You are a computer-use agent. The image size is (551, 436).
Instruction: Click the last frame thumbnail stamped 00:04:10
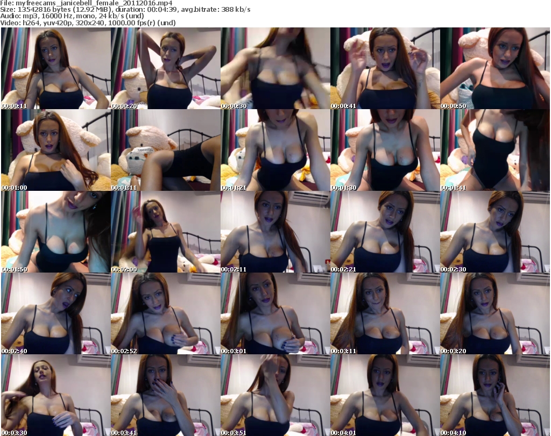point(495,395)
